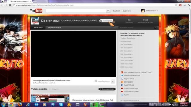The image size is (191, 107).
Task: Click the channel avatar next to Da click aqui!
Action: pos(35,21)
